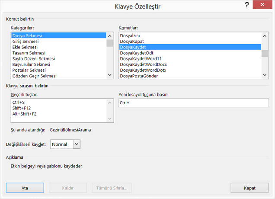Open Değişiklikleri kaydet dropdown arrow
This screenshot has width=275, height=199.
[77, 144]
